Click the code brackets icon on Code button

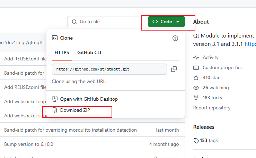point(155,22)
